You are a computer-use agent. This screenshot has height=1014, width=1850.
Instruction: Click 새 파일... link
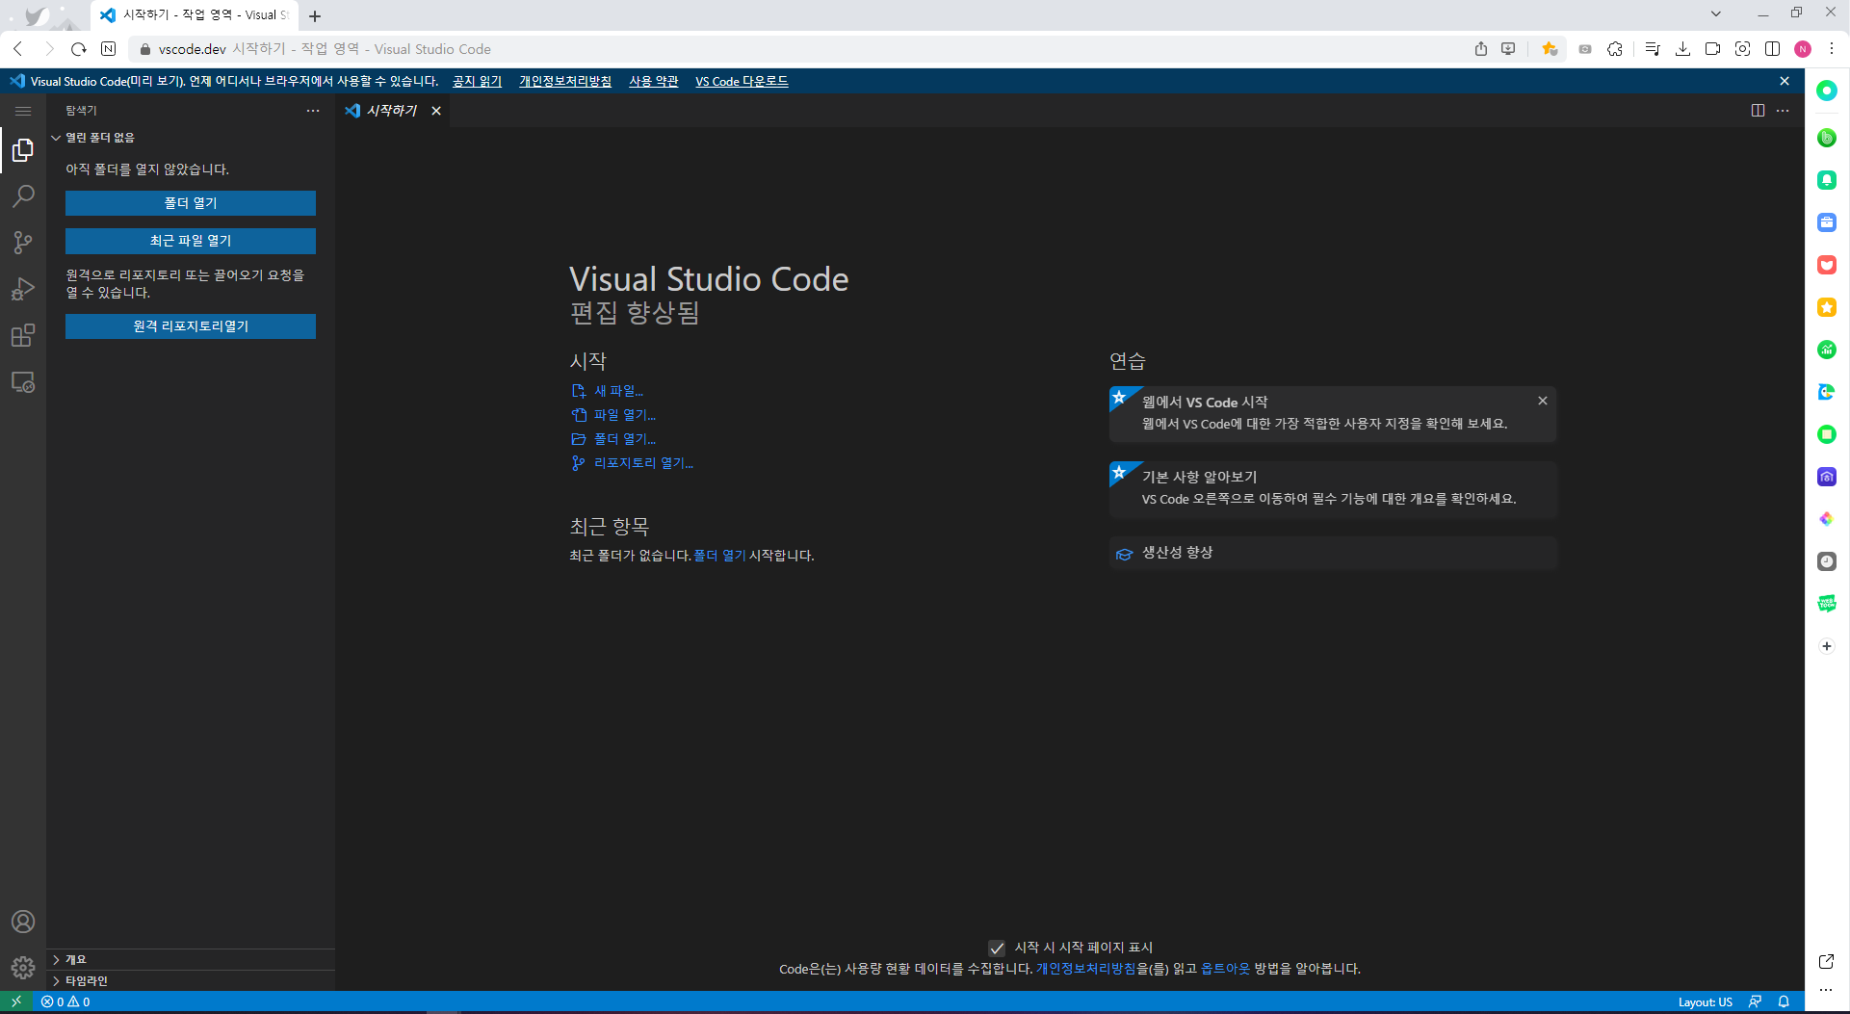click(x=618, y=391)
